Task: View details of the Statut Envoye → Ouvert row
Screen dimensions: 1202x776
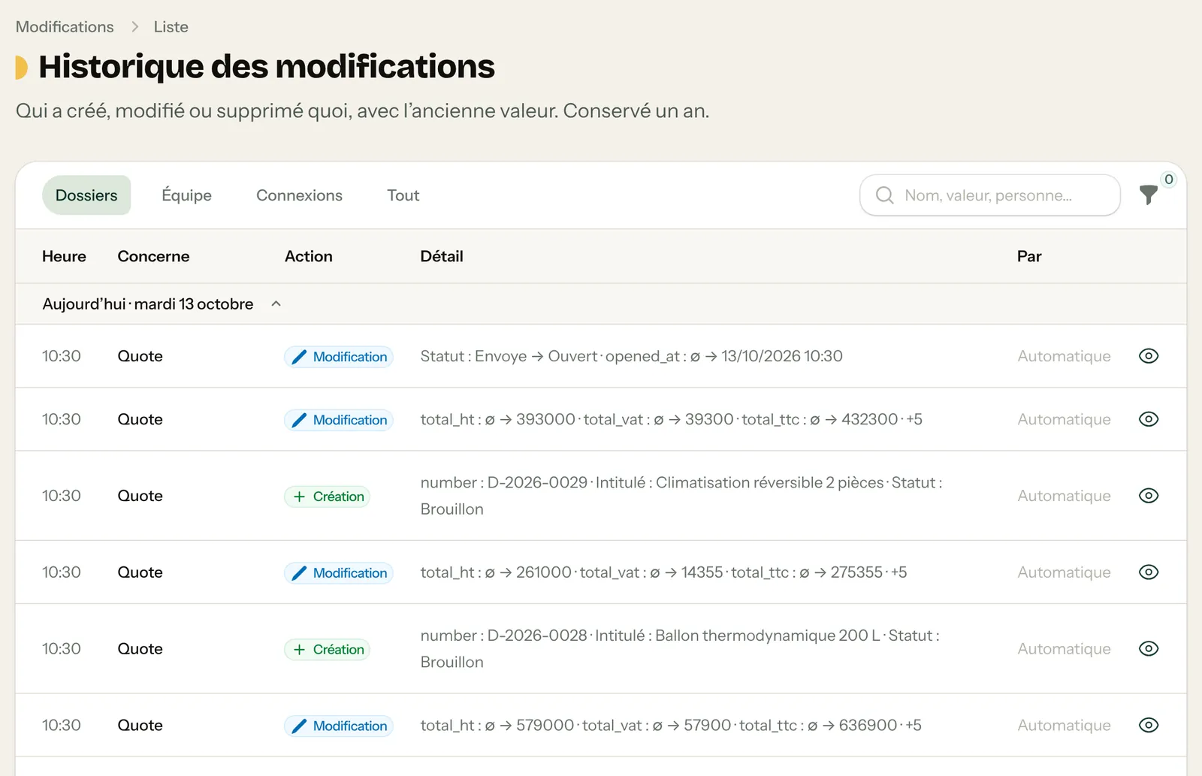Action: 1149,356
